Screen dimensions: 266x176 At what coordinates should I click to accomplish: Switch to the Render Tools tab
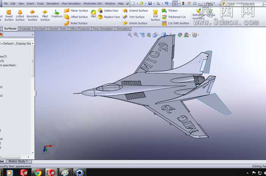coord(58,29)
